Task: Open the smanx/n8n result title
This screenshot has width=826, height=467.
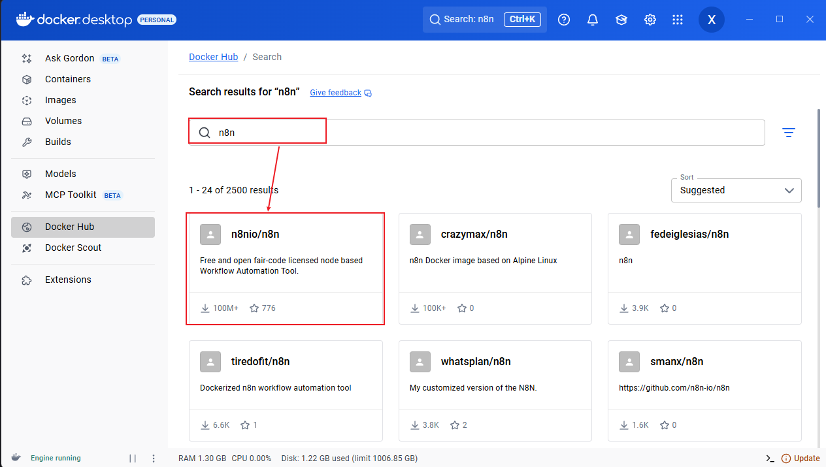Action: click(x=676, y=362)
